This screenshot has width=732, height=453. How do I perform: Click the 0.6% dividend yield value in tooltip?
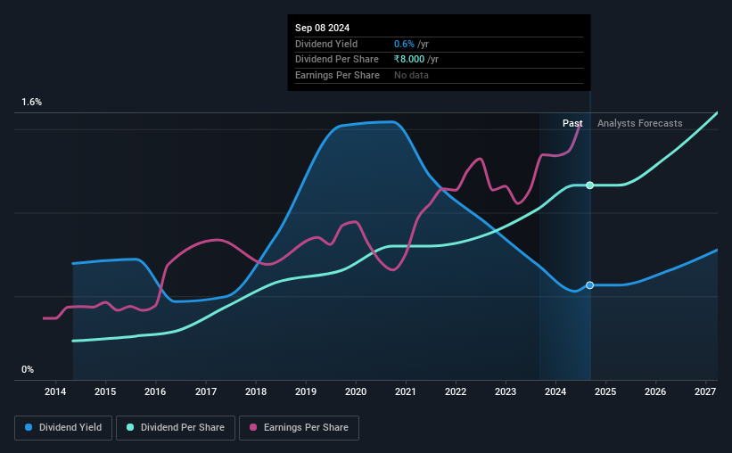coord(404,44)
